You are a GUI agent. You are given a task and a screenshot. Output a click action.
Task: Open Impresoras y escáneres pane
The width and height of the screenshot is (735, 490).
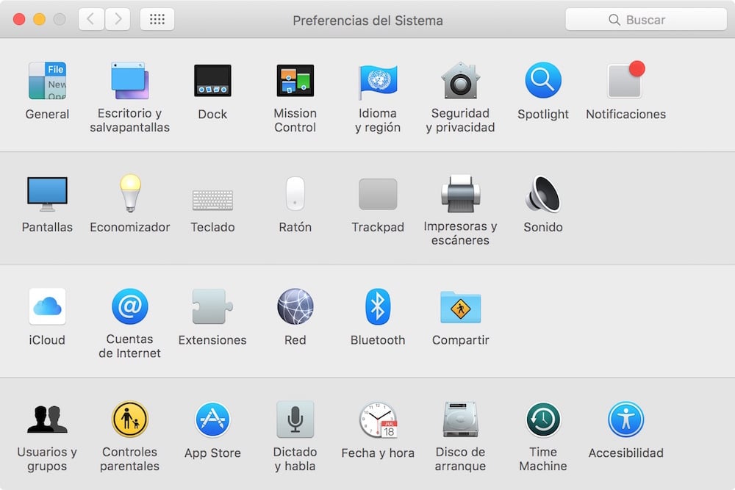pos(460,194)
